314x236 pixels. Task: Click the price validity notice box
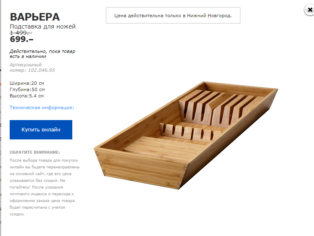coord(173,15)
